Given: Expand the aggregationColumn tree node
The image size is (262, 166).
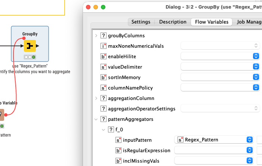Looking at the screenshot, I should [x=96, y=98].
